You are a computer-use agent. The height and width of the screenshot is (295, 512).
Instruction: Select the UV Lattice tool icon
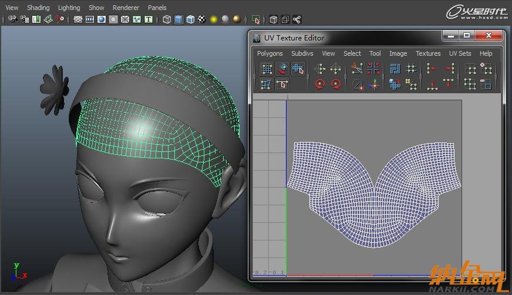(x=267, y=69)
